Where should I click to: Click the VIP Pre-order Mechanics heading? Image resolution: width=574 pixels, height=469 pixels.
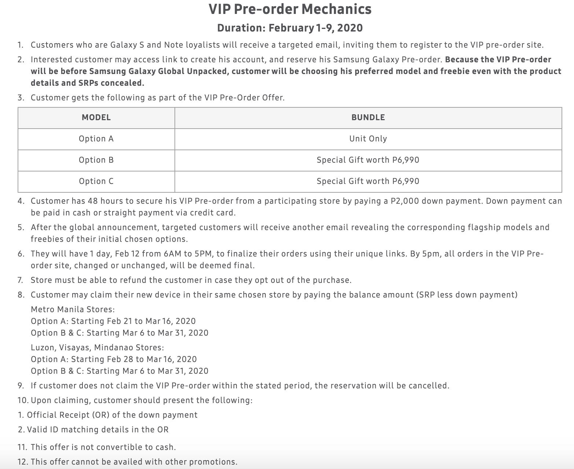coord(290,9)
